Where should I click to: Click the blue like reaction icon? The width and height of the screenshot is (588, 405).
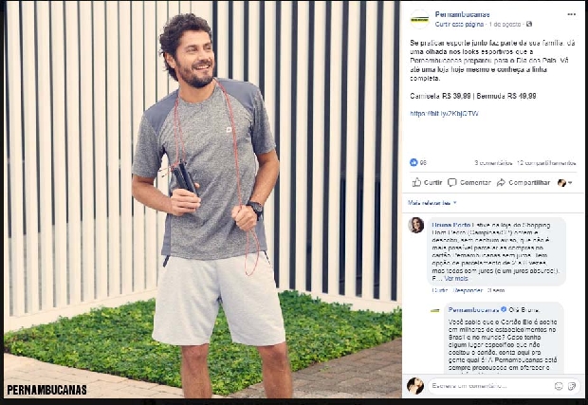(413, 162)
